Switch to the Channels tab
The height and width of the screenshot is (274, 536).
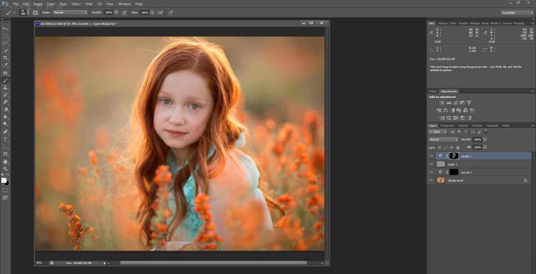pyautogui.click(x=492, y=126)
